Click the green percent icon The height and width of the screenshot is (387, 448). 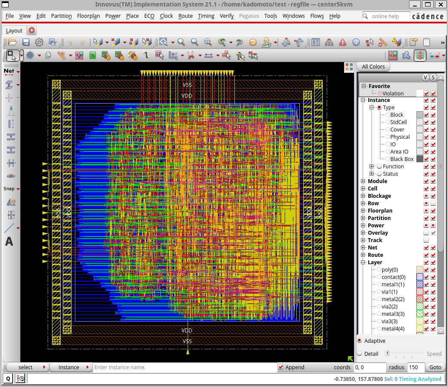93,55
